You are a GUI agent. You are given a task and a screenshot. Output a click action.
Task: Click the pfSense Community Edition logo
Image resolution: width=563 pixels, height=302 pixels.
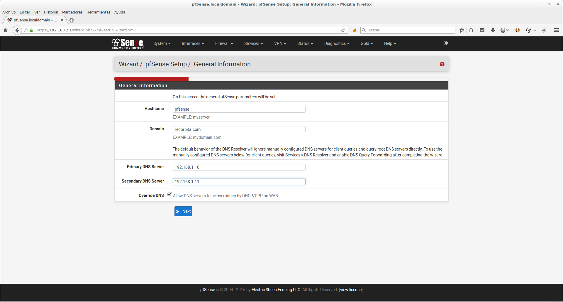(x=128, y=43)
